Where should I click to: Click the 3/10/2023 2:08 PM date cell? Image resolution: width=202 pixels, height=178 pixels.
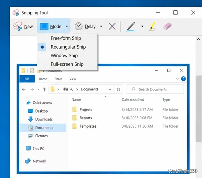pyautogui.click(x=137, y=118)
